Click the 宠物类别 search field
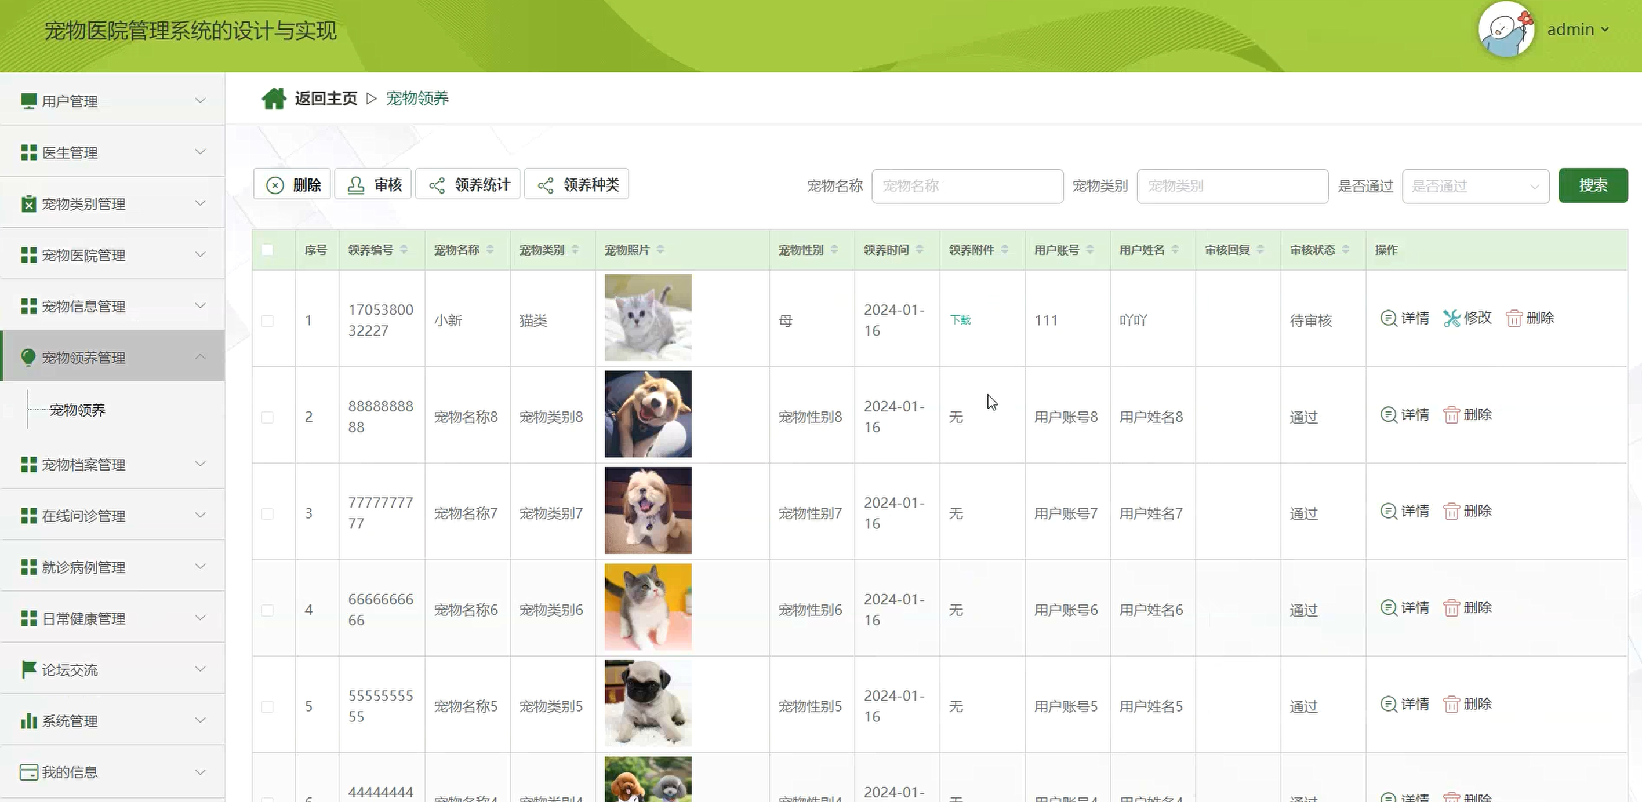Image resolution: width=1642 pixels, height=802 pixels. [1232, 186]
